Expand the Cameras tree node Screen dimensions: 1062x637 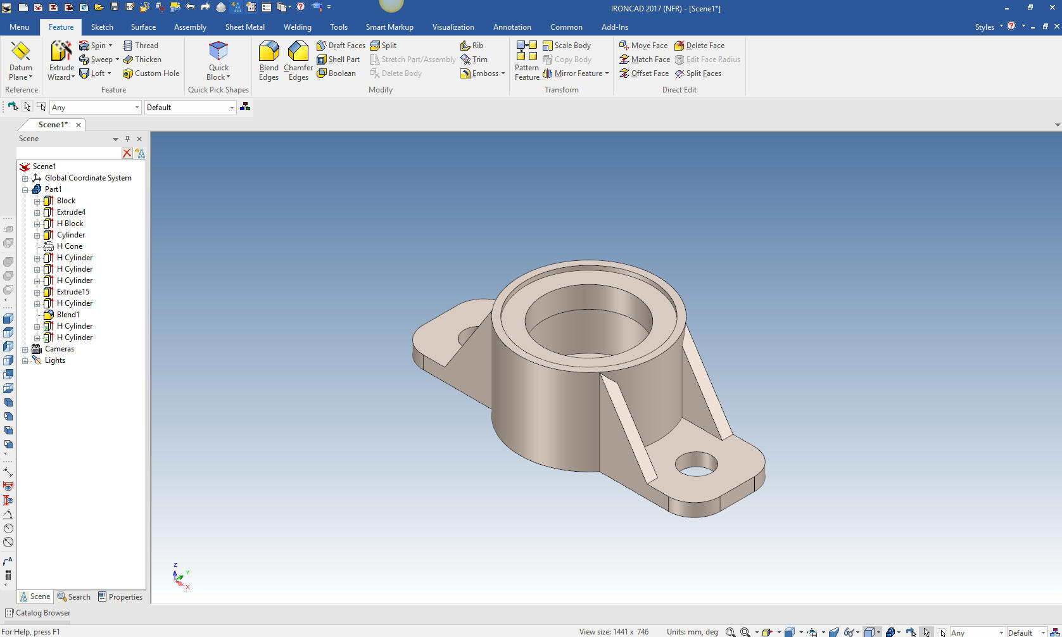(x=25, y=350)
